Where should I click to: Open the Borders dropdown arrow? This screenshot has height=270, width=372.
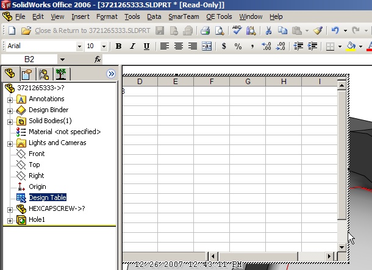click(340, 46)
